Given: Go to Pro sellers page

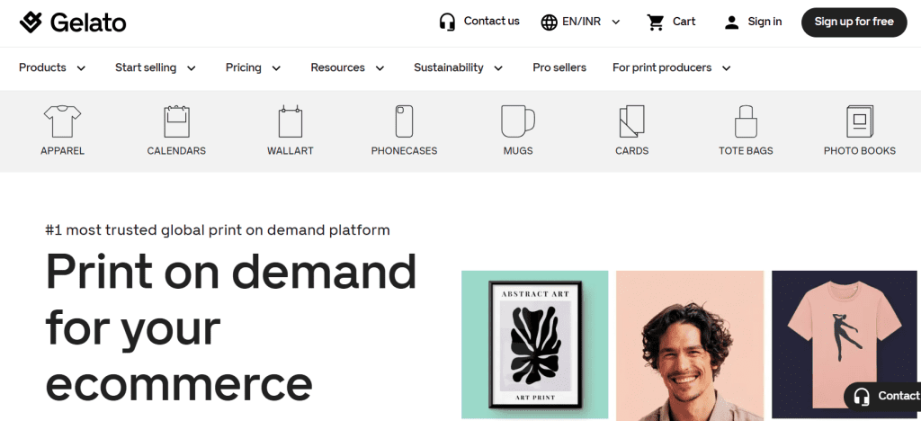Looking at the screenshot, I should coord(559,67).
